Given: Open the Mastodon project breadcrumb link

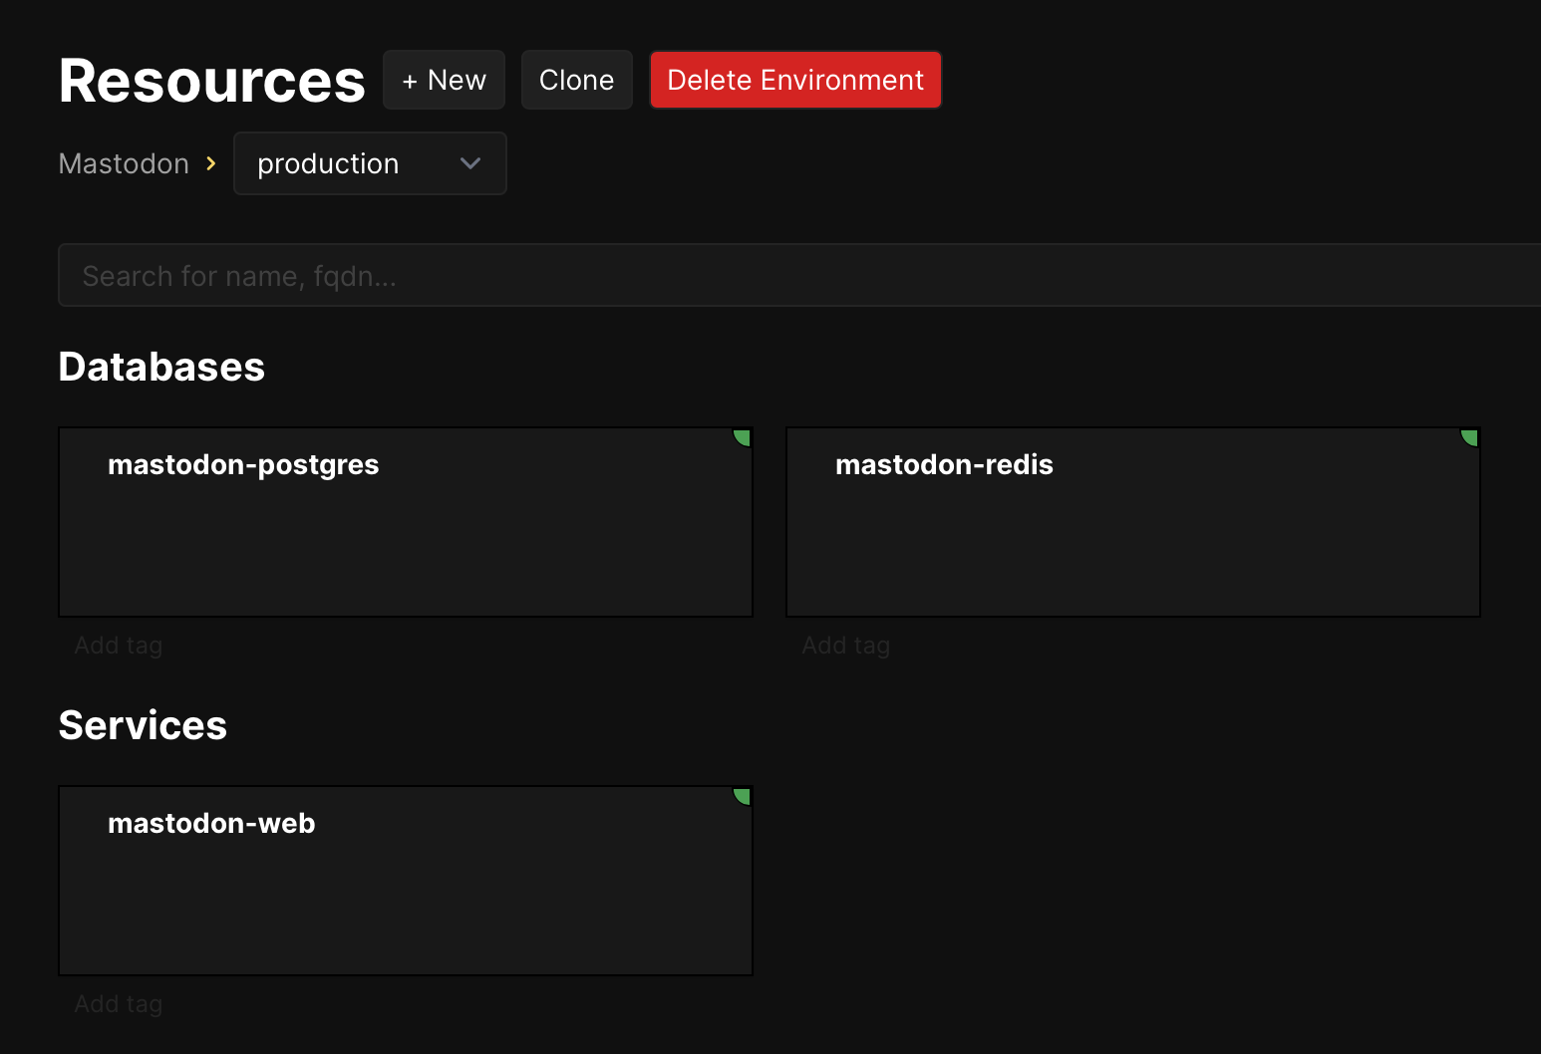Looking at the screenshot, I should pyautogui.click(x=123, y=163).
